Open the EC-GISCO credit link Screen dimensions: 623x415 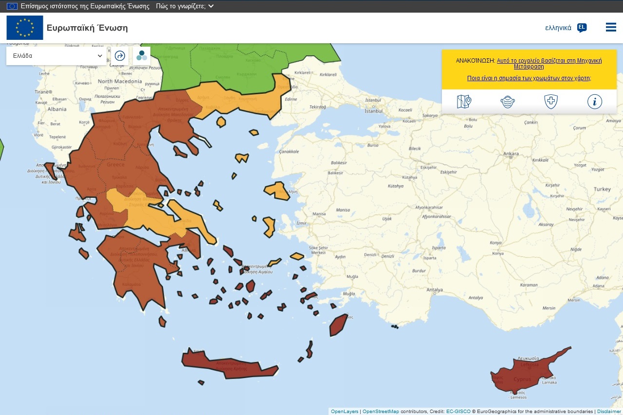(x=458, y=412)
